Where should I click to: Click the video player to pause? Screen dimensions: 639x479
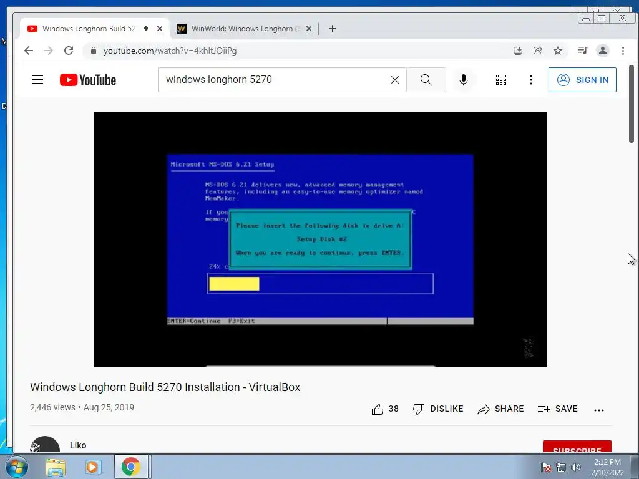320,239
